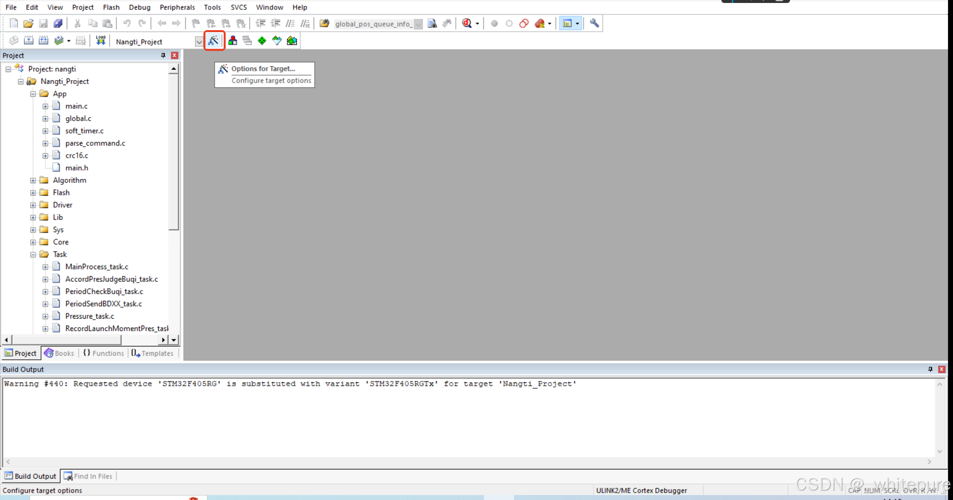Collapse the Project: nangti root node
The image size is (953, 500).
click(x=8, y=69)
